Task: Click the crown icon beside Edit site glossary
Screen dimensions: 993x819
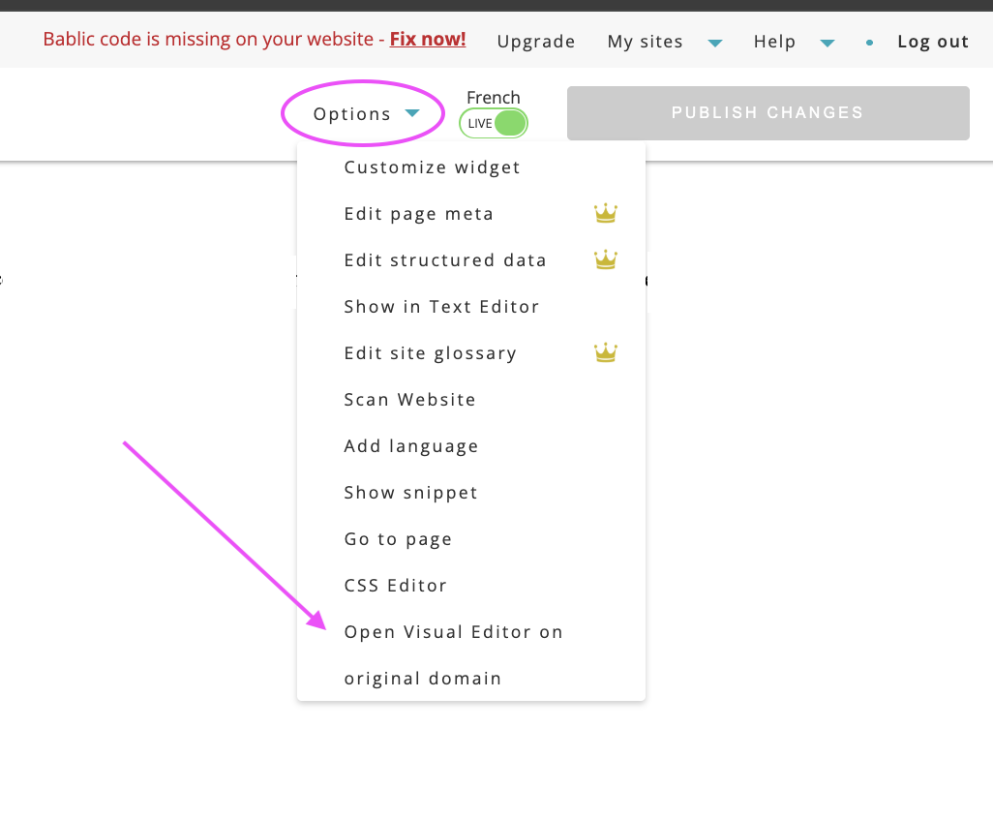Action: [x=605, y=352]
